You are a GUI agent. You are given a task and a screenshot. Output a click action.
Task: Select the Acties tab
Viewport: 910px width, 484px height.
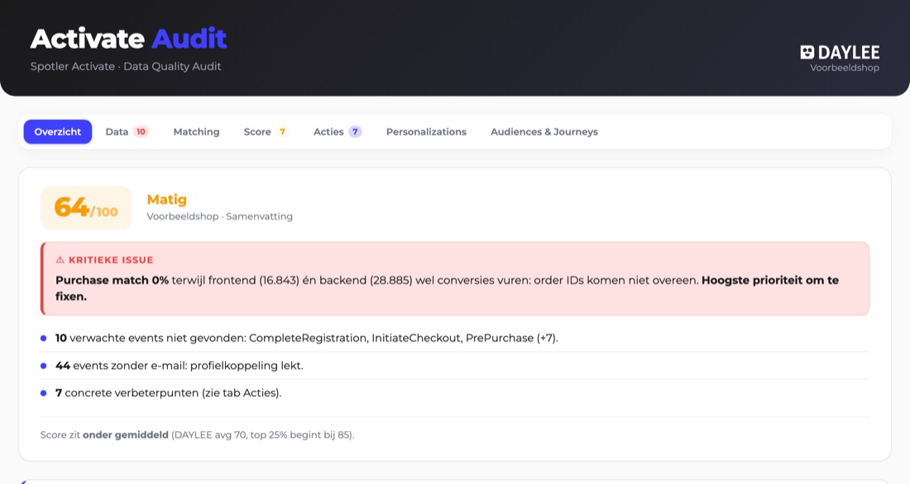click(x=338, y=131)
